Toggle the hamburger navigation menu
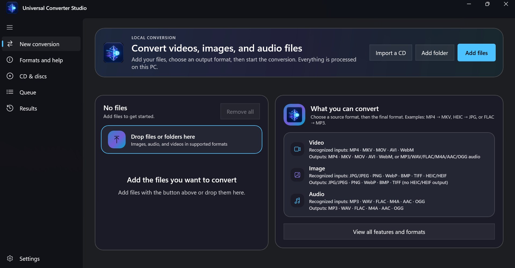 10,27
